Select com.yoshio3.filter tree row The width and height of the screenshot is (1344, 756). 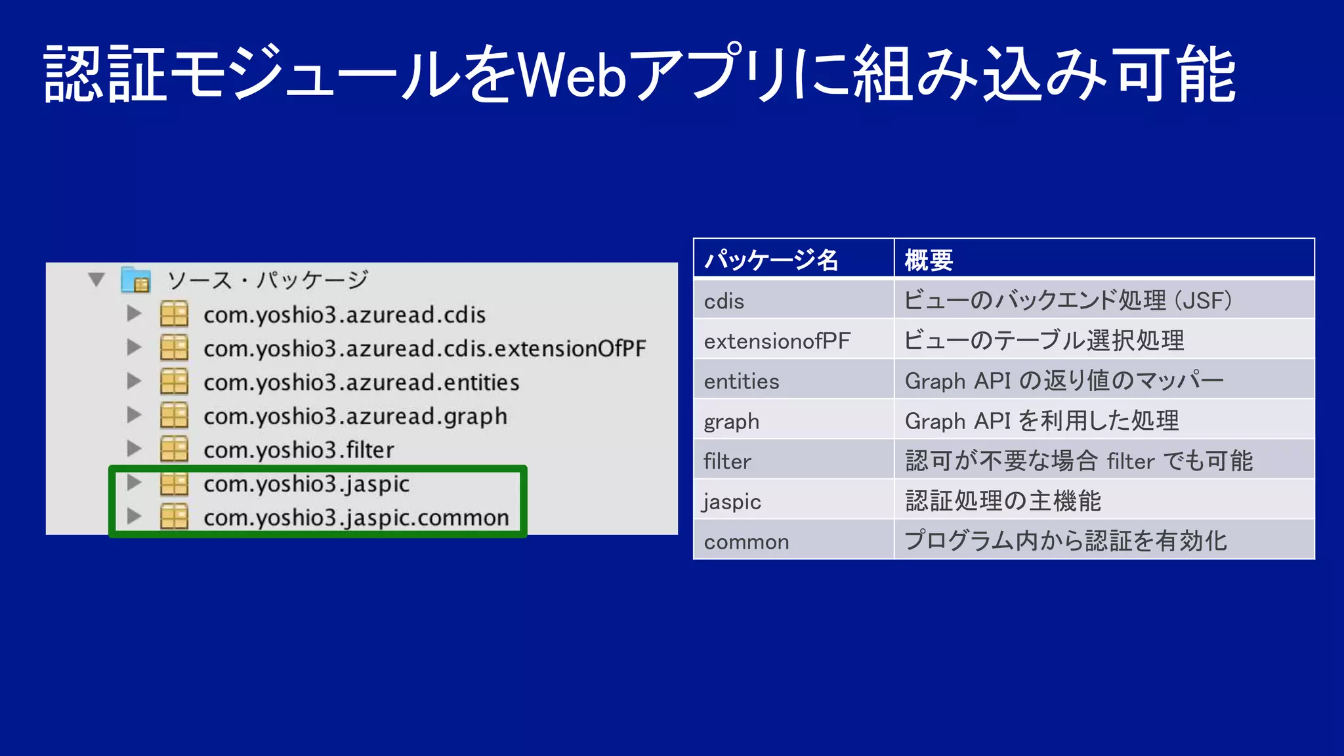(299, 450)
